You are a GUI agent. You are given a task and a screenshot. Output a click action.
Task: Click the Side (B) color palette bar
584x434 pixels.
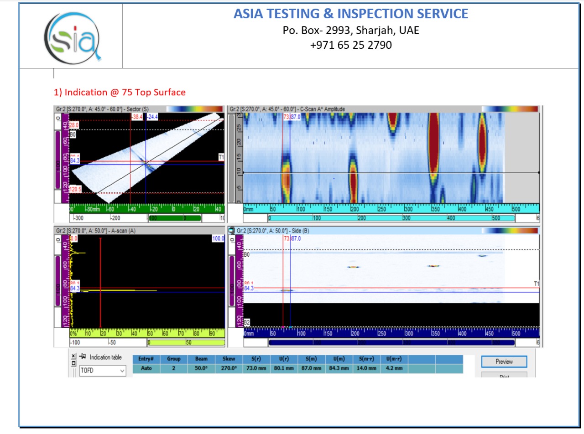click(510, 231)
